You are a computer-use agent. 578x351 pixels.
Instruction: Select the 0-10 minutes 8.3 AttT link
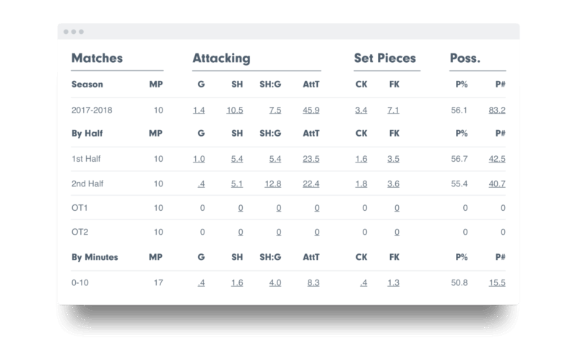tap(313, 282)
